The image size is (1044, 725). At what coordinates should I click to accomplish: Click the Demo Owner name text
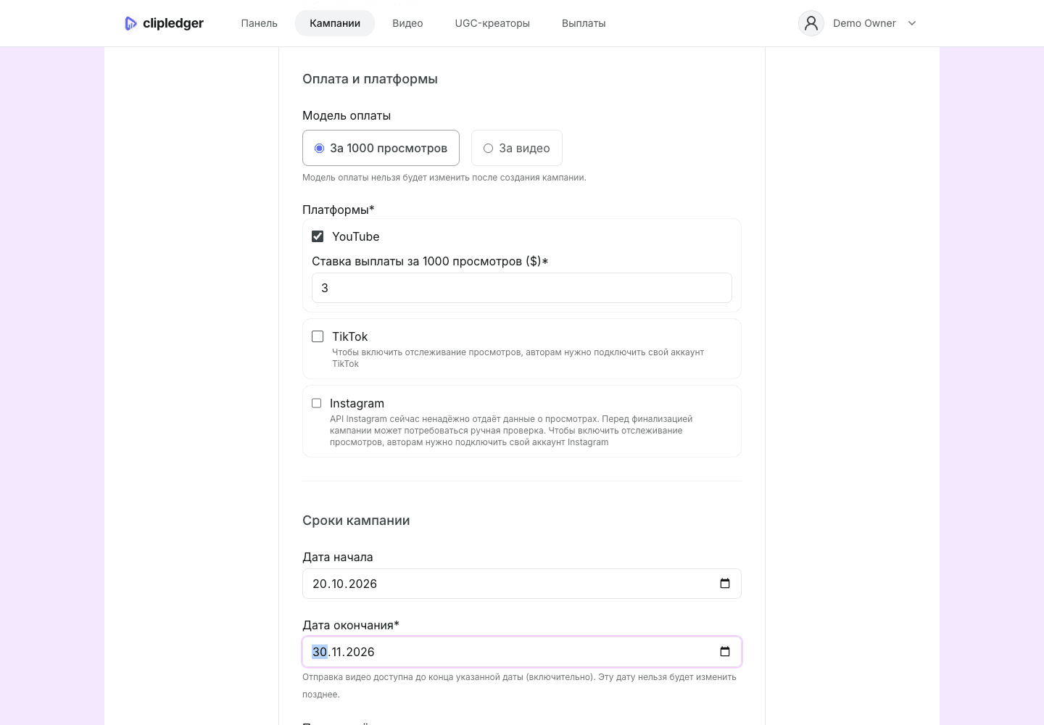(x=864, y=23)
